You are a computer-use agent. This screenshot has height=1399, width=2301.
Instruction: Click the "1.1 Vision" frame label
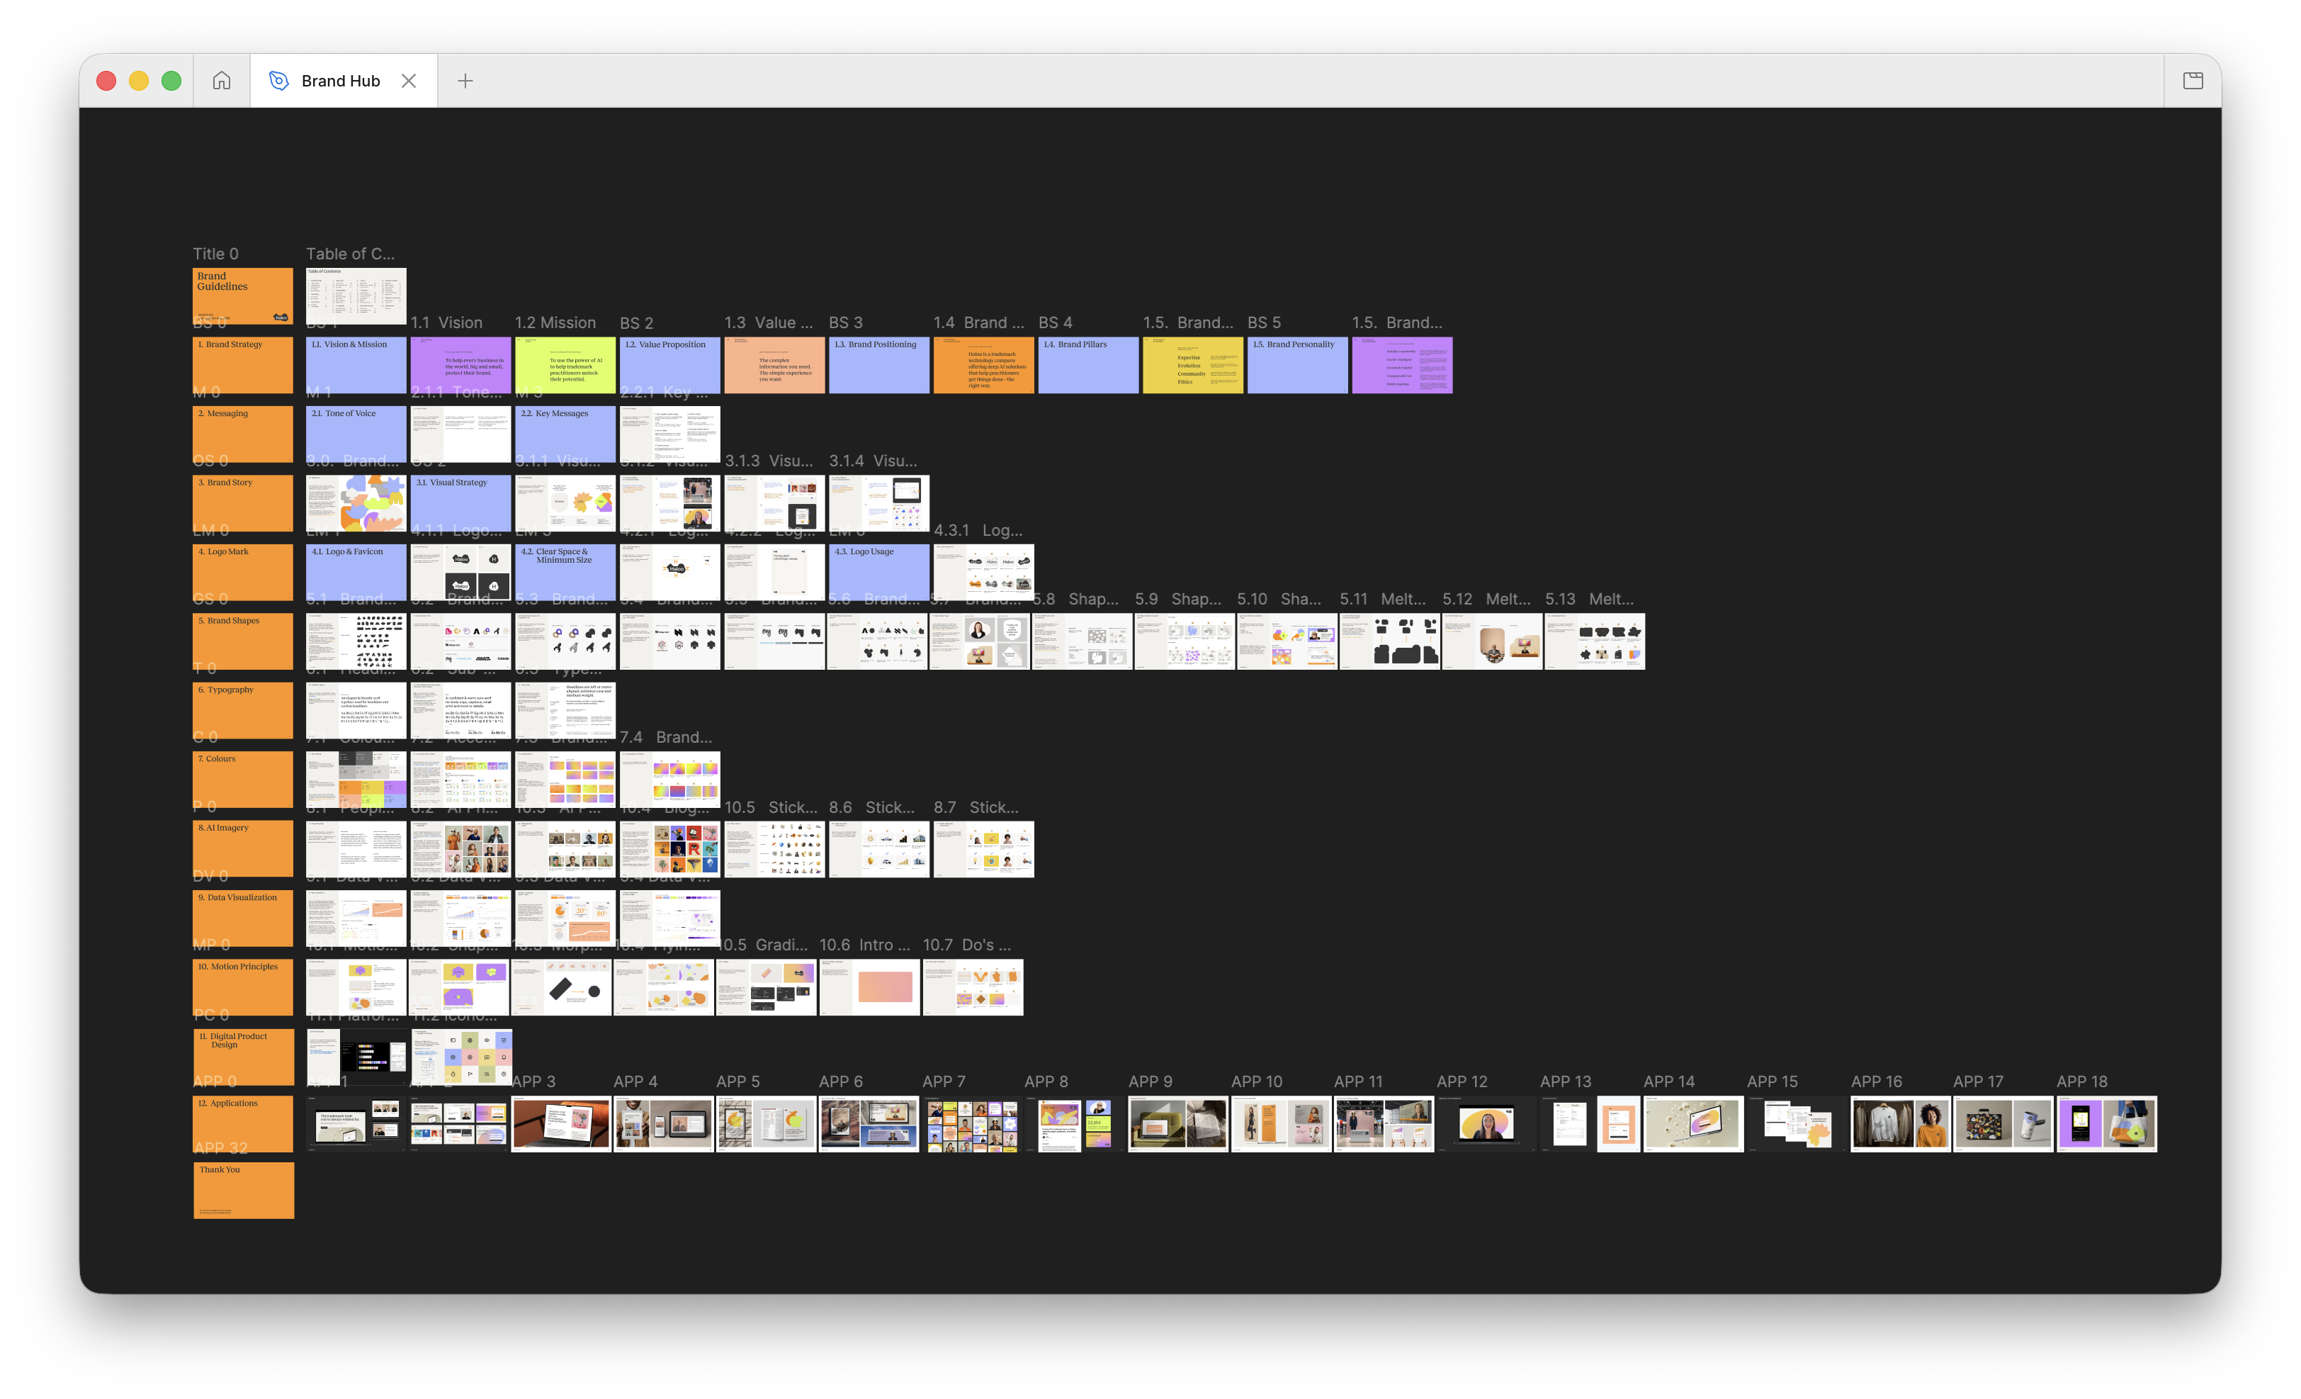click(x=446, y=322)
